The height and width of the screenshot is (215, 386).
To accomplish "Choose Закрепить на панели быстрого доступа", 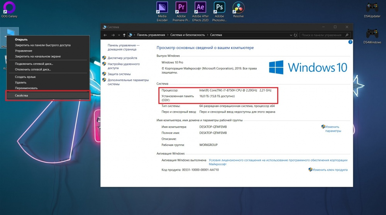I will [48, 45].
